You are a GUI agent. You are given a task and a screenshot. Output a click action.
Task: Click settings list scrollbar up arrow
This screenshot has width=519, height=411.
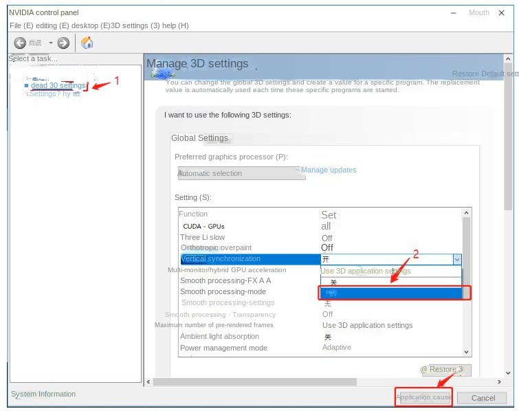pos(466,213)
